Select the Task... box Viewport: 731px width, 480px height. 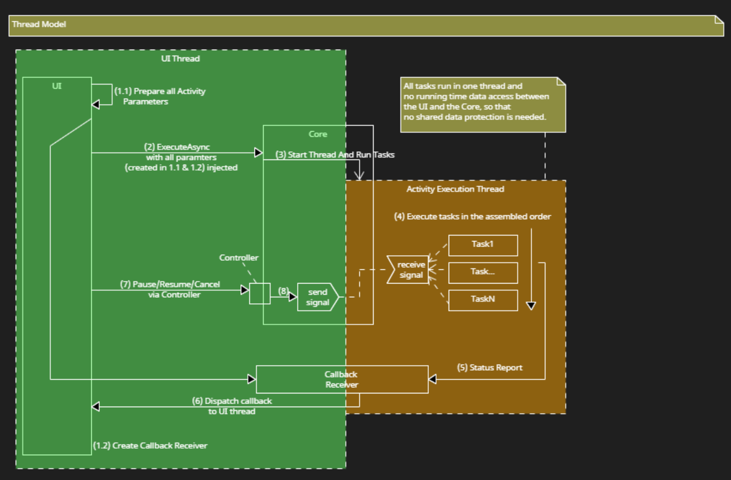tap(483, 272)
